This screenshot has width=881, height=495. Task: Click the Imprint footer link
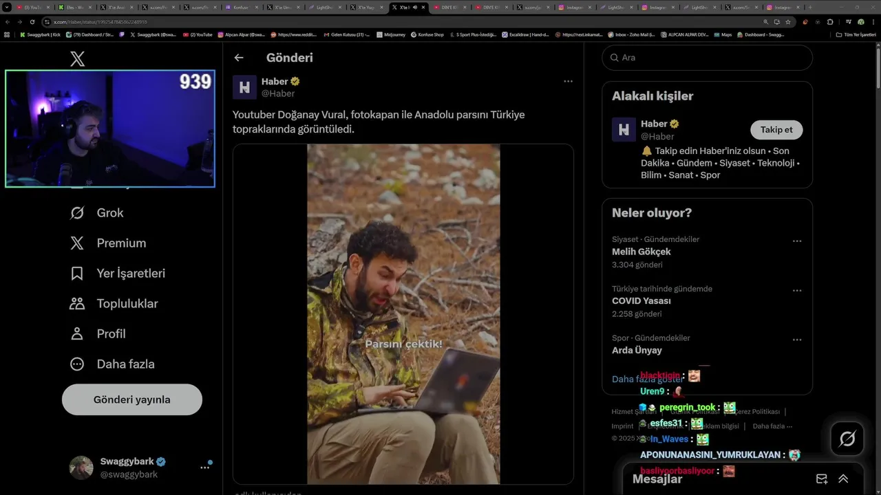pyautogui.click(x=622, y=426)
